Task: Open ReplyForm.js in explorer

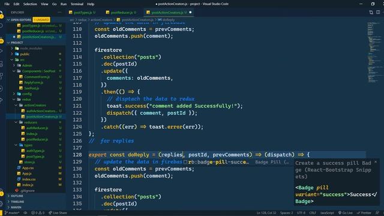Action: point(34,83)
